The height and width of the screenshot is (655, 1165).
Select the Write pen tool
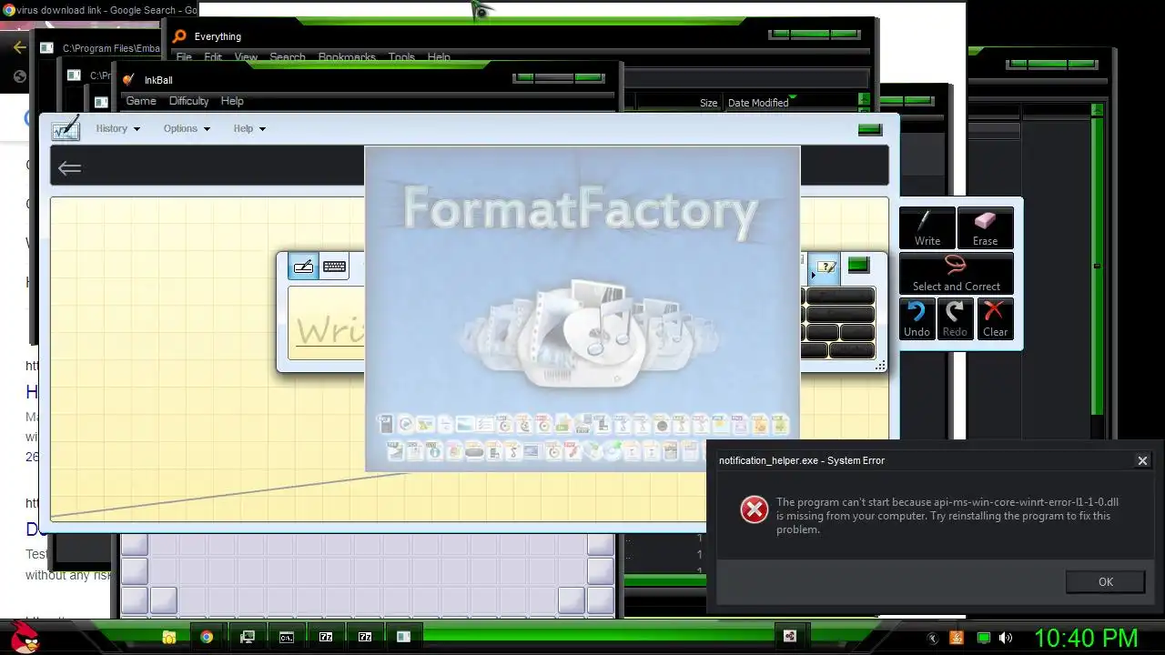(927, 228)
